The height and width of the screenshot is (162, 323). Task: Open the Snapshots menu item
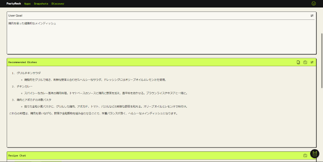[x=41, y=4]
